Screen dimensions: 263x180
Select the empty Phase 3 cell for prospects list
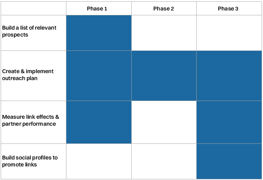click(229, 33)
